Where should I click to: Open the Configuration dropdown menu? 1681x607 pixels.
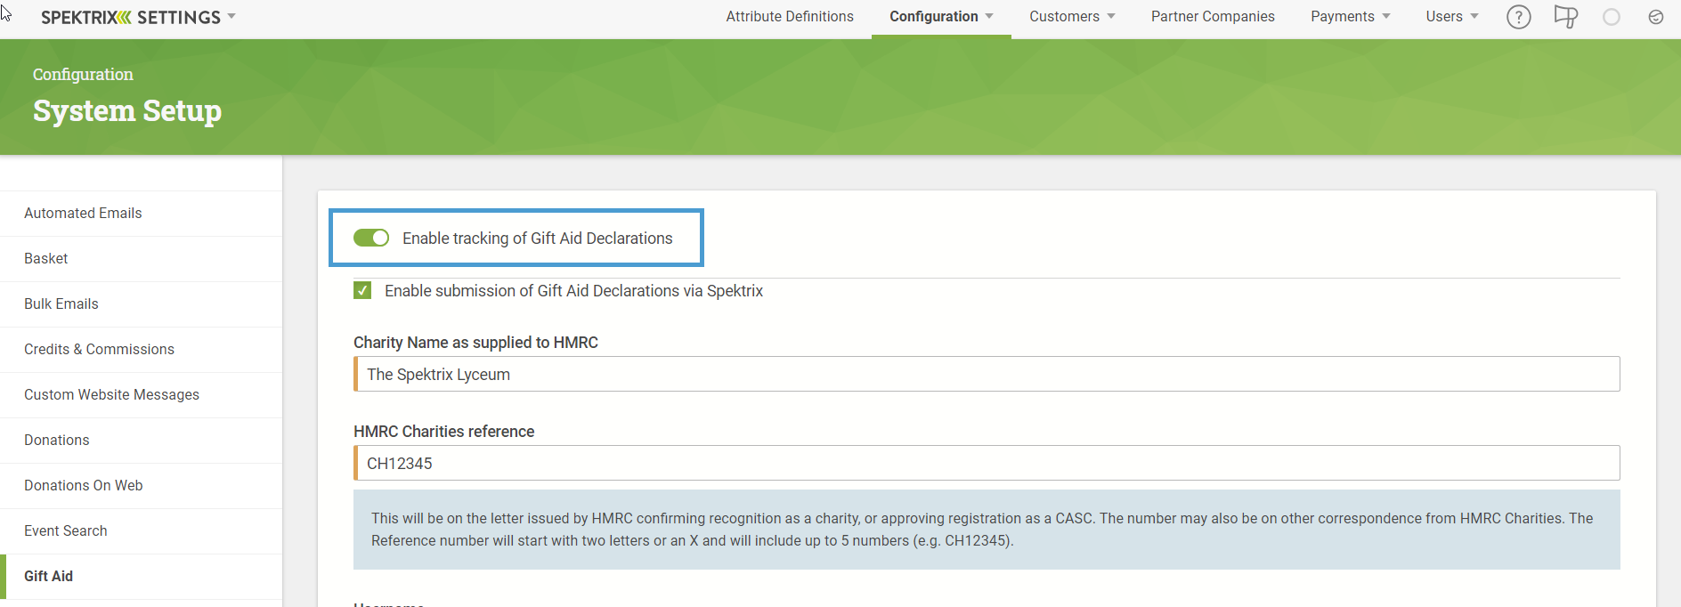pyautogui.click(x=941, y=17)
